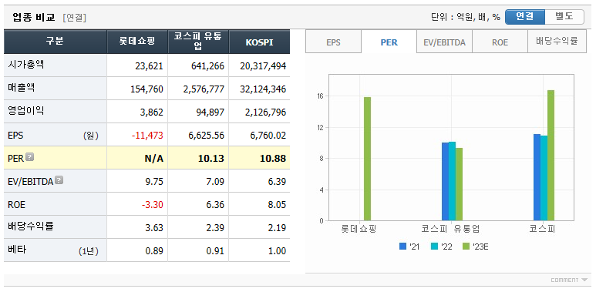Click the 롯데쇼핑 green '23E bar
Screen dimensions: 596x292
point(367,159)
